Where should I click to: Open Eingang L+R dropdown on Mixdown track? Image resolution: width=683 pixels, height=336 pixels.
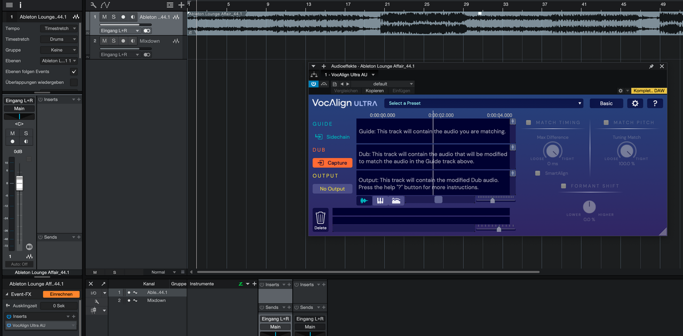coord(120,54)
